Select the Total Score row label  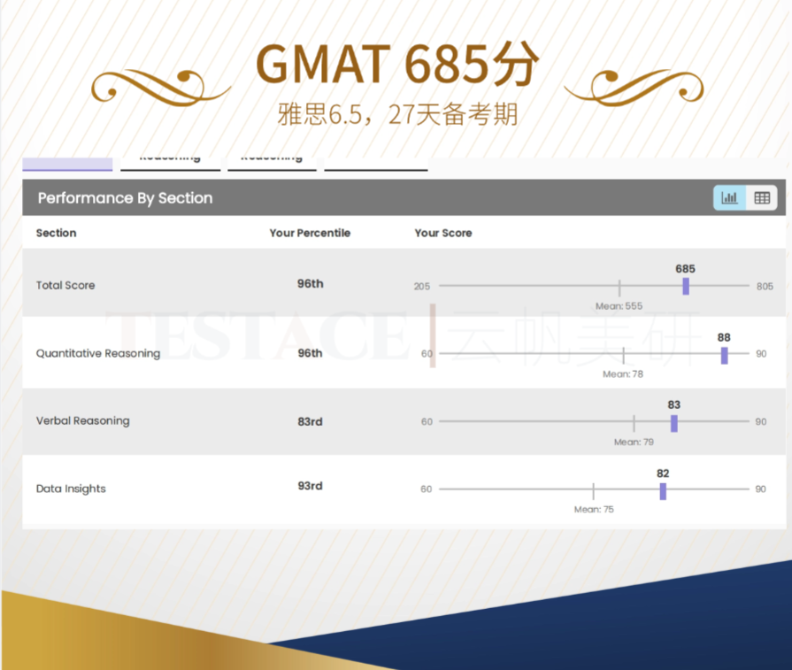click(x=65, y=286)
